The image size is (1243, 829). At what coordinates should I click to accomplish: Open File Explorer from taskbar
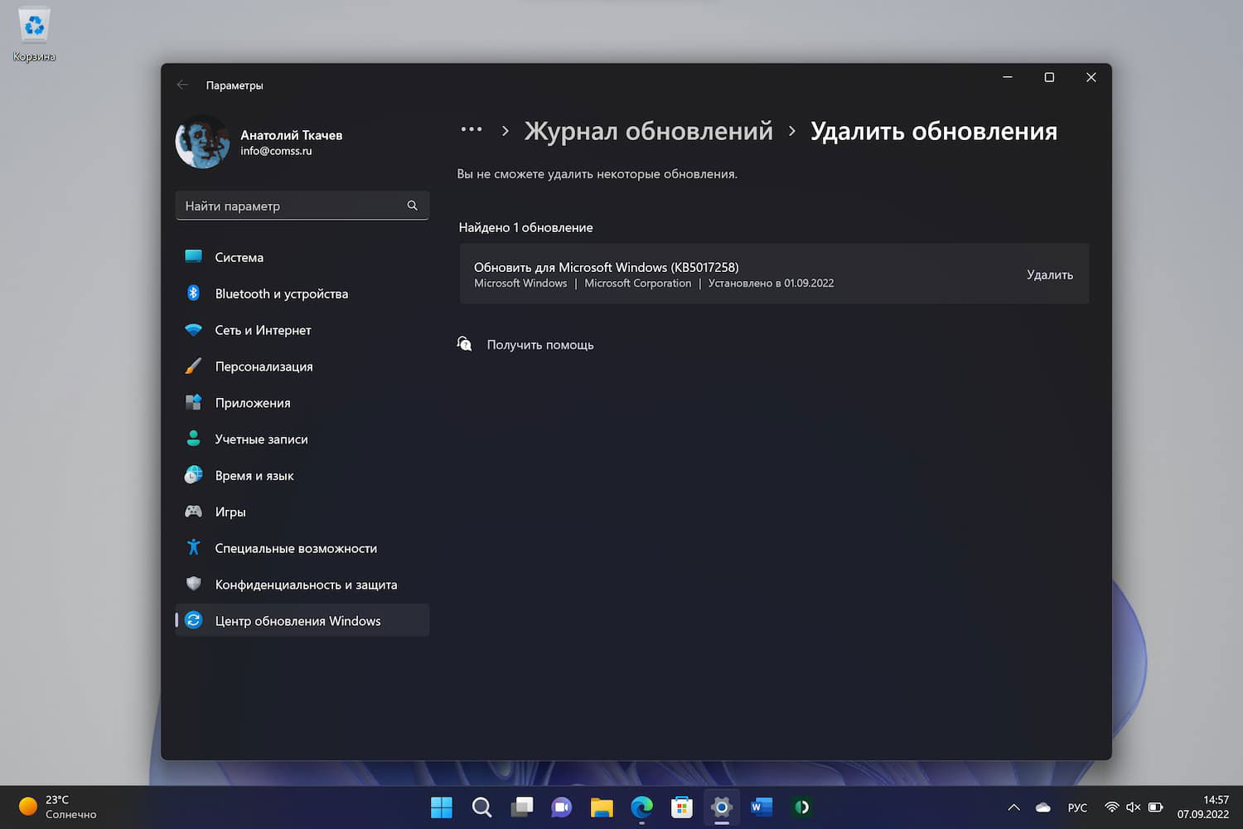(602, 807)
